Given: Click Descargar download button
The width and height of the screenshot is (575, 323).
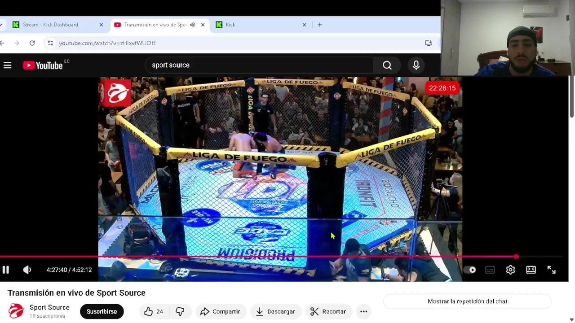Looking at the screenshot, I should (275, 311).
